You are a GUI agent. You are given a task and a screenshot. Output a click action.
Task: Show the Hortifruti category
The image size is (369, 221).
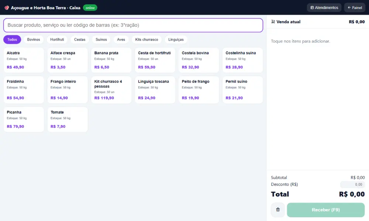click(x=57, y=39)
